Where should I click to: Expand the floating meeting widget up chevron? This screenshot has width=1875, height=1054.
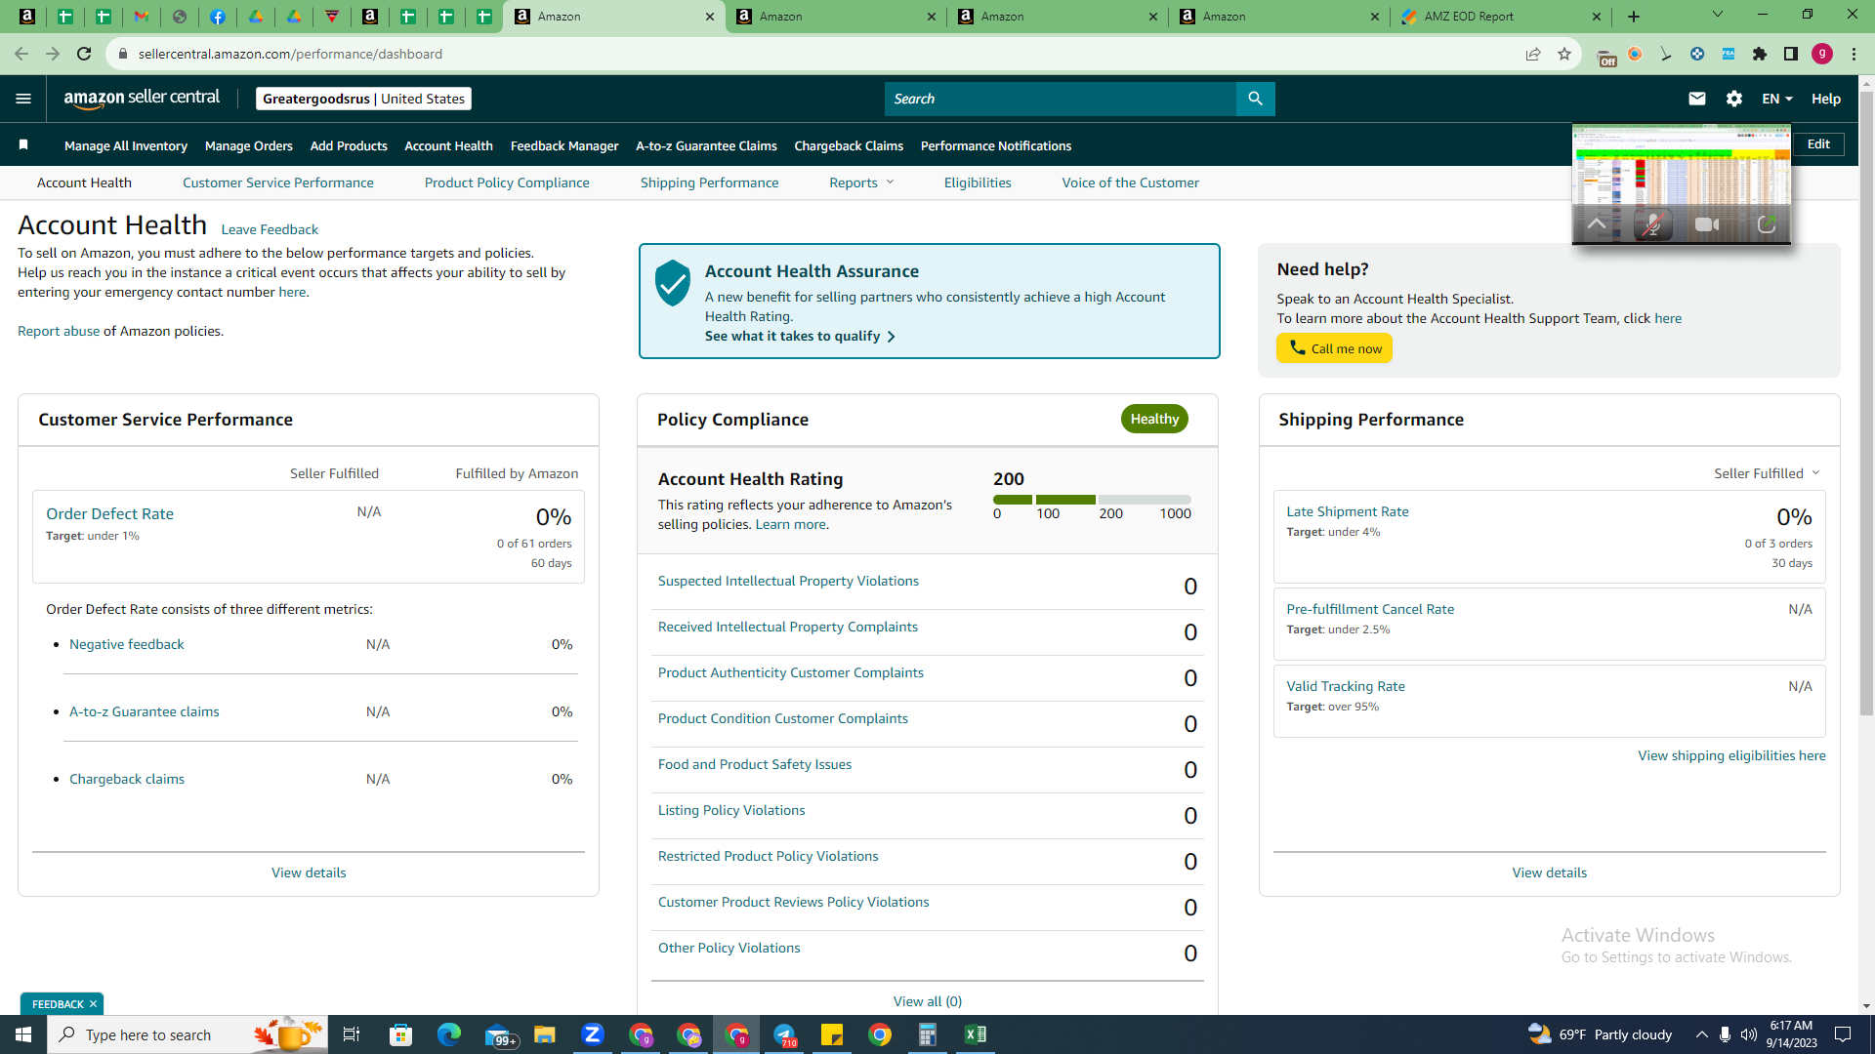(1597, 224)
